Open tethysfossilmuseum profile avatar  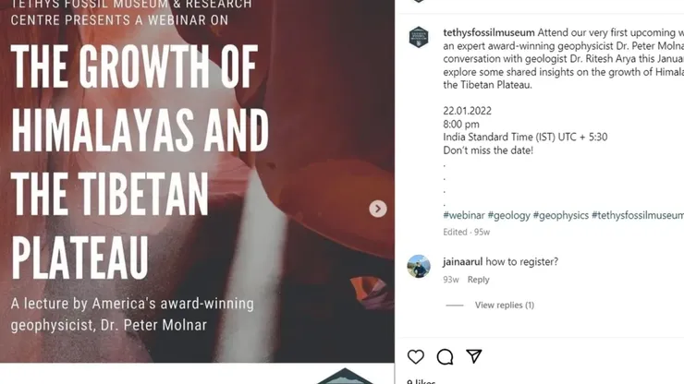point(419,37)
